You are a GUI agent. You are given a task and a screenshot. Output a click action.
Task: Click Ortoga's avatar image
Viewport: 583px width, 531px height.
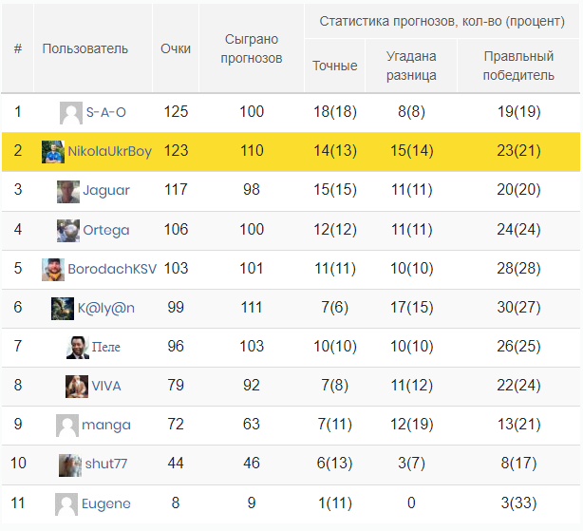point(68,231)
